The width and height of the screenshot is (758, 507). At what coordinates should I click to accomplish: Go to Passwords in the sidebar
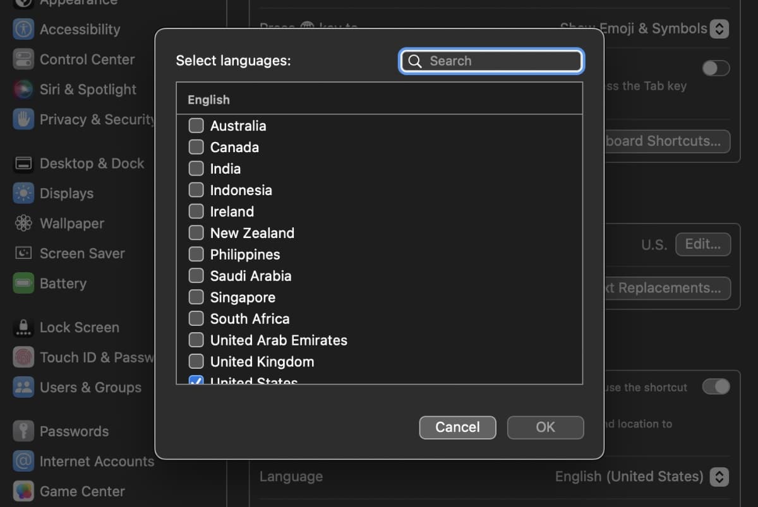tap(74, 432)
